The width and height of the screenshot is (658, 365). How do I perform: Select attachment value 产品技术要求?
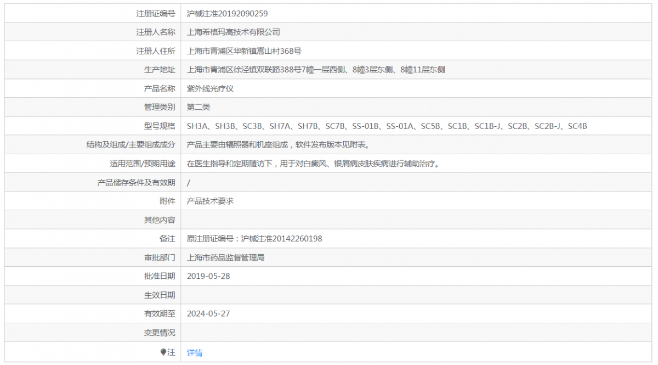click(210, 201)
